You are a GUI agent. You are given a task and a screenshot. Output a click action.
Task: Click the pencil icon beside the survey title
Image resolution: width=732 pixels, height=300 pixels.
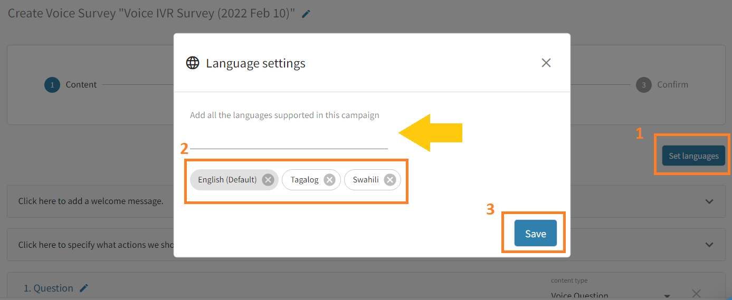tap(306, 14)
